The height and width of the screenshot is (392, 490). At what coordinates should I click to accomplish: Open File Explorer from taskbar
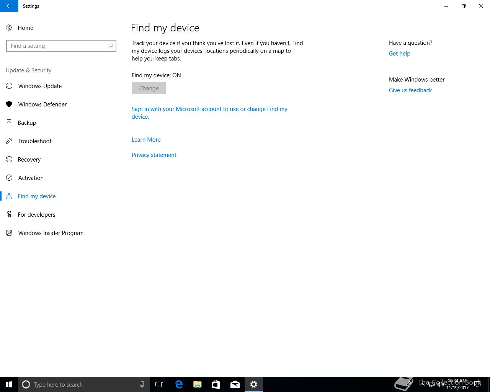198,384
